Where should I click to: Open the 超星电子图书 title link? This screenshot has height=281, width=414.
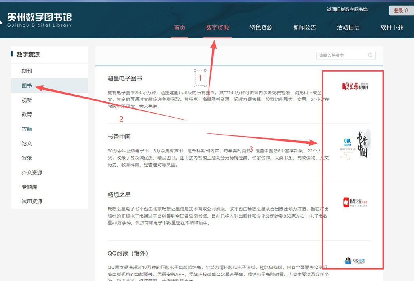[x=125, y=78]
